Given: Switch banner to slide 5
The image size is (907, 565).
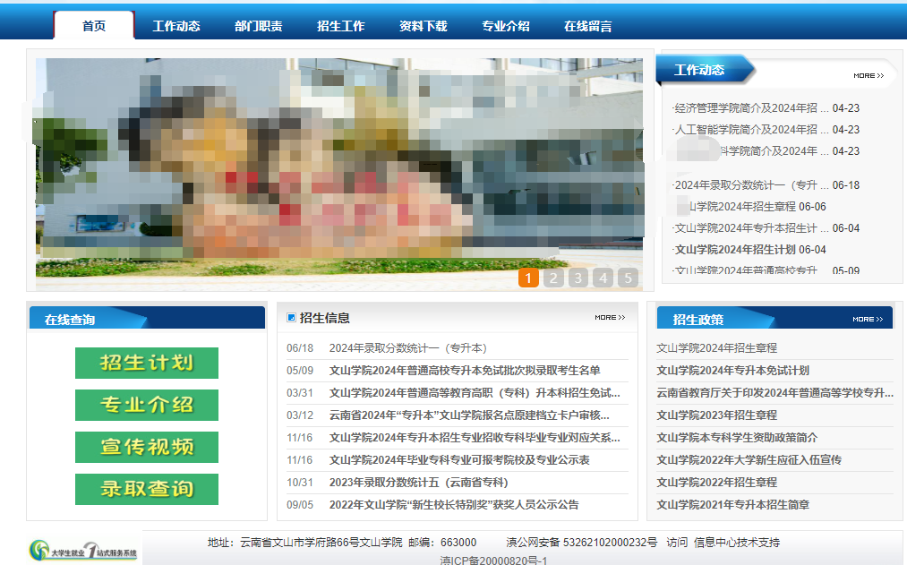Looking at the screenshot, I should click(x=628, y=278).
